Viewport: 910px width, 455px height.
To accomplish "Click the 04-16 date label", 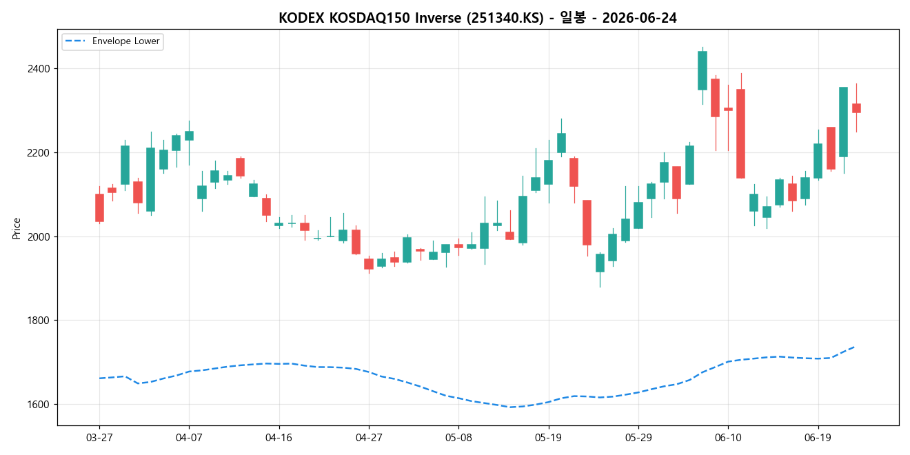I will [x=279, y=438].
